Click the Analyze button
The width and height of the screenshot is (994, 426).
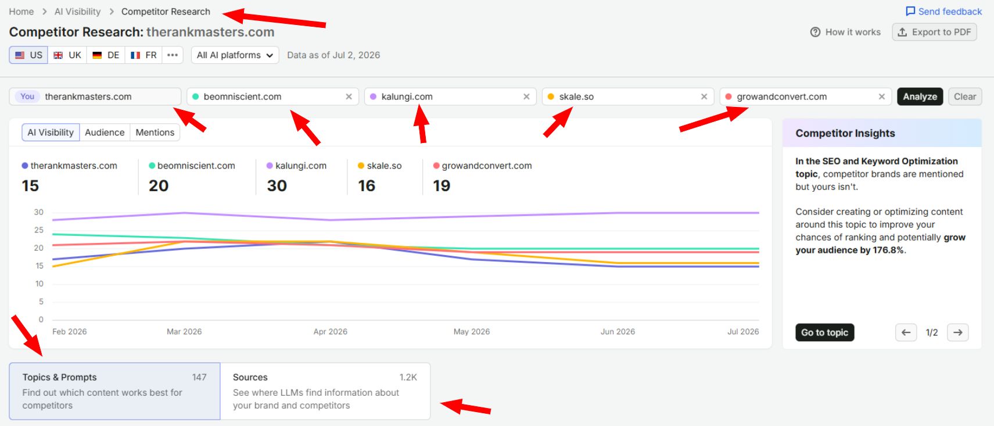coord(920,96)
